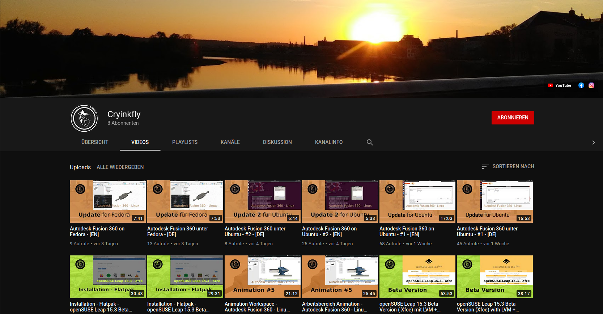The width and height of the screenshot is (603, 314).
Task: Open the YouTube link in the banner
Action: [x=559, y=85]
